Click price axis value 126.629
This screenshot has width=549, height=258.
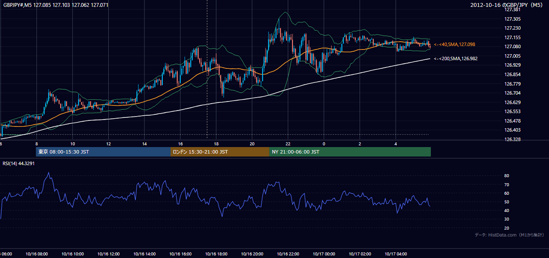512,102
